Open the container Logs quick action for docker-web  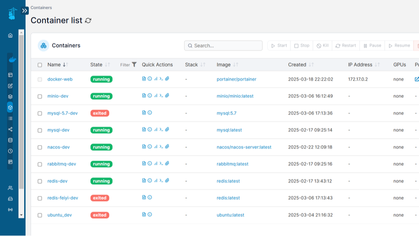tap(143, 79)
